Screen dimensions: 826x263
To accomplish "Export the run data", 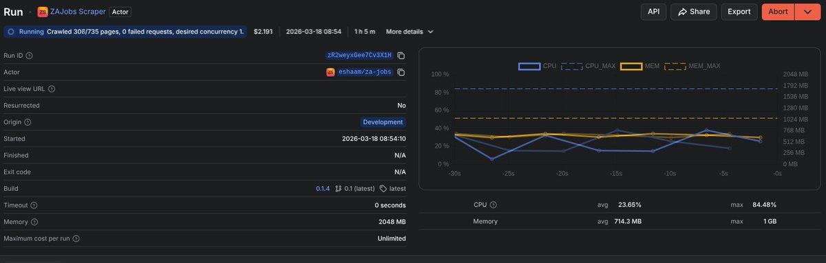I will [739, 12].
